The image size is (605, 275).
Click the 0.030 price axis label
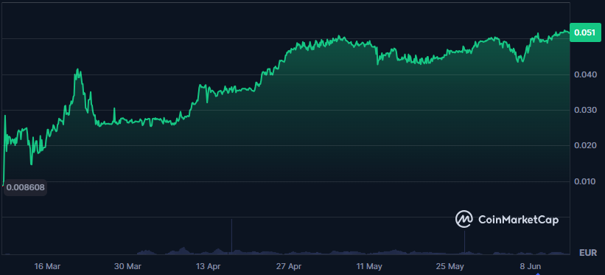(x=587, y=110)
